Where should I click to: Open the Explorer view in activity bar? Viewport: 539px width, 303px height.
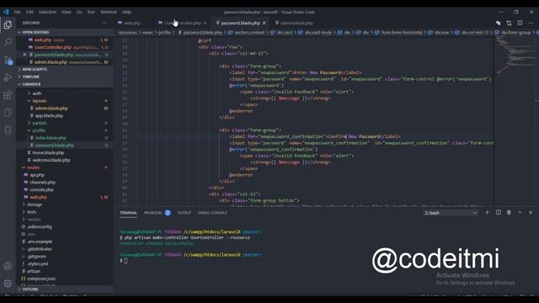(8, 24)
